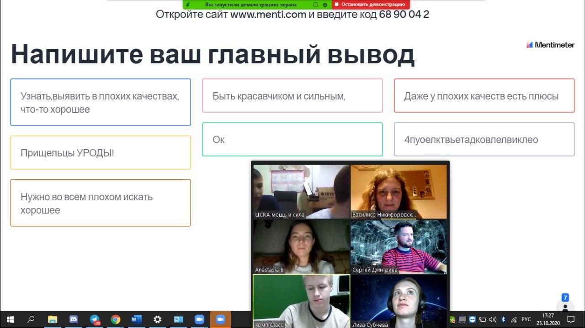Open Discord from the taskbar
The width and height of the screenshot is (585, 328).
[74, 319]
